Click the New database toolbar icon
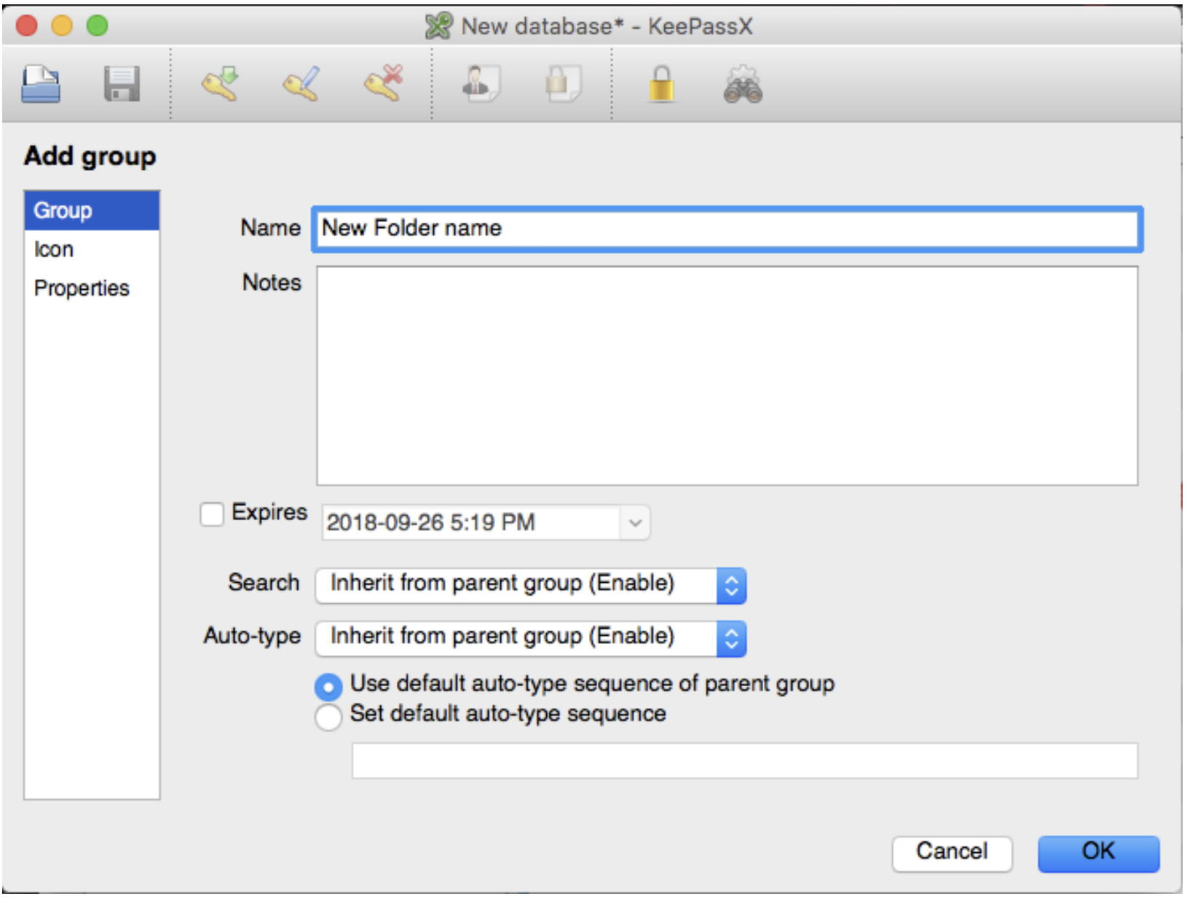The height and width of the screenshot is (912, 1187). [x=41, y=84]
